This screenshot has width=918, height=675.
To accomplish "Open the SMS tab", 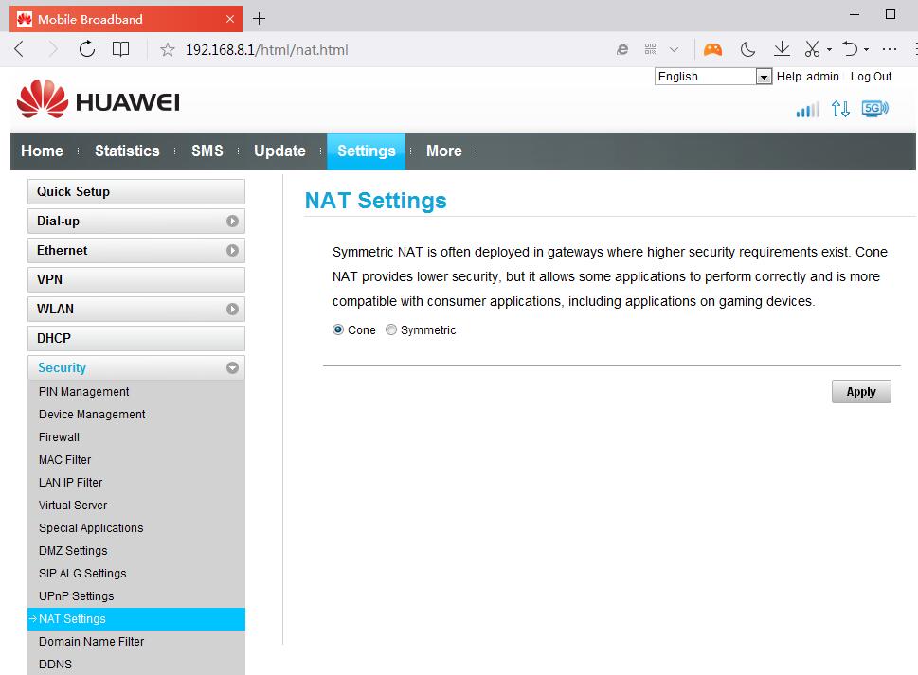I will pyautogui.click(x=207, y=151).
